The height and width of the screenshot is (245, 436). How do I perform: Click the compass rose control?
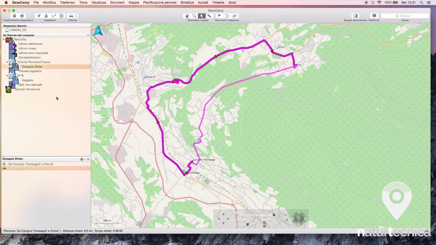click(299, 218)
